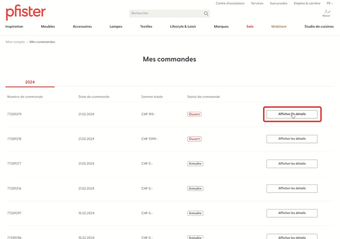The height and width of the screenshot is (239, 340).
Task: Open the Centre d'assistance link
Action: (x=230, y=3)
